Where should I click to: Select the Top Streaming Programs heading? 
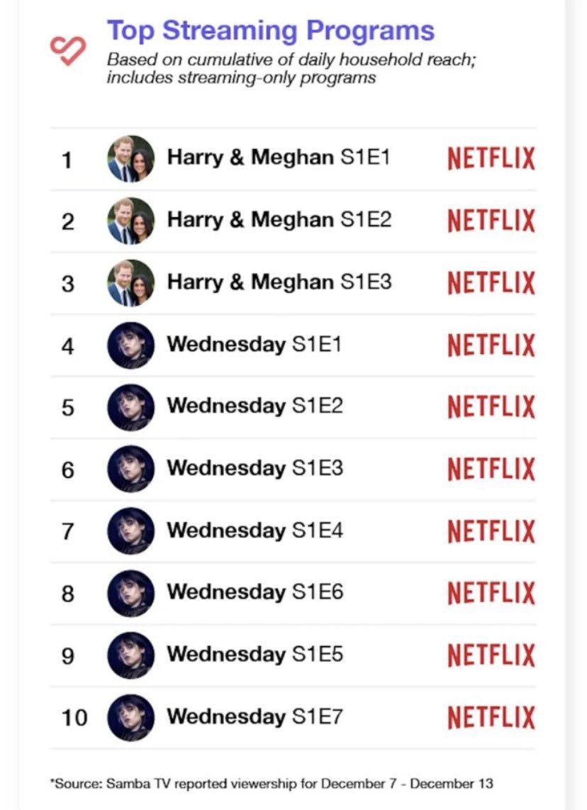click(270, 30)
